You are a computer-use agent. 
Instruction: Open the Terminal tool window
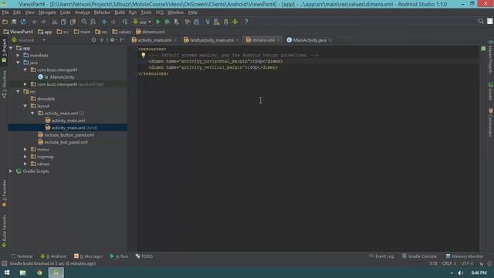click(22, 256)
